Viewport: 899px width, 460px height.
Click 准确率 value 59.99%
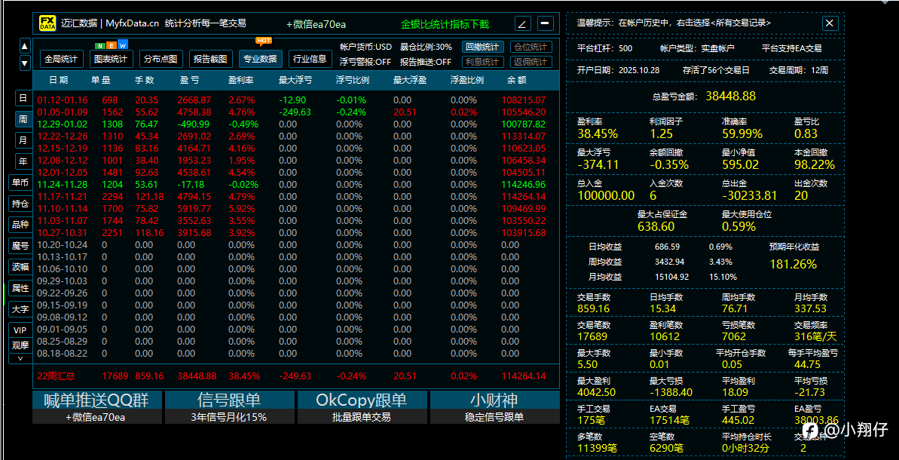742,134
